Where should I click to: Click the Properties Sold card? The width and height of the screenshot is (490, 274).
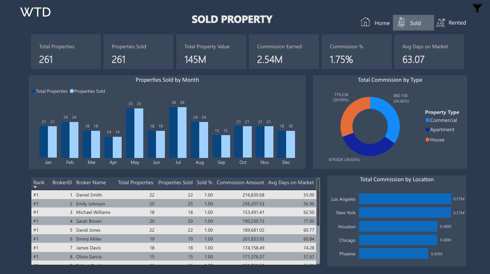[x=139, y=52]
